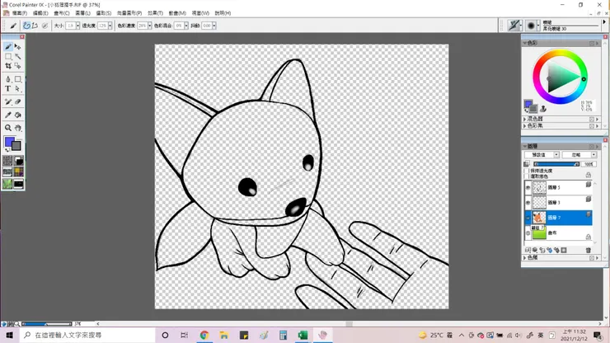Choose Freehand Strokes in property bar
Image resolution: width=610 pixels, height=343 pixels.
click(x=26, y=26)
